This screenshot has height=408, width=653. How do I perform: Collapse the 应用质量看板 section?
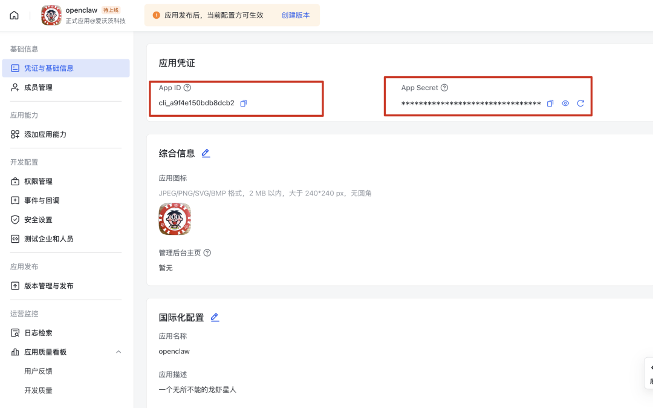pos(119,352)
